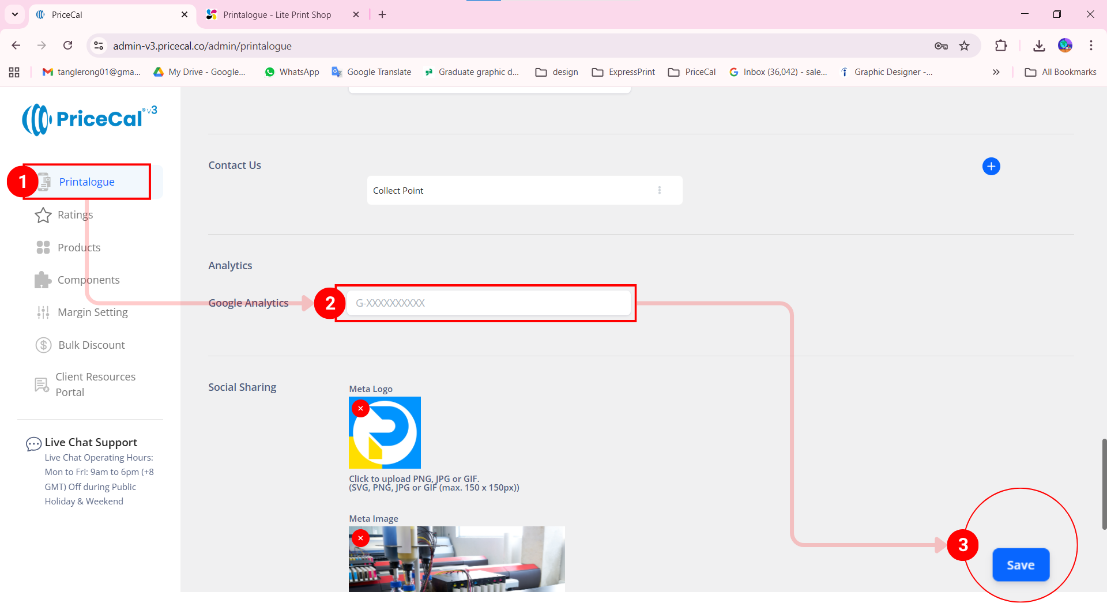Click the Bulk Discount dollar icon
The width and height of the screenshot is (1107, 603).
click(43, 345)
